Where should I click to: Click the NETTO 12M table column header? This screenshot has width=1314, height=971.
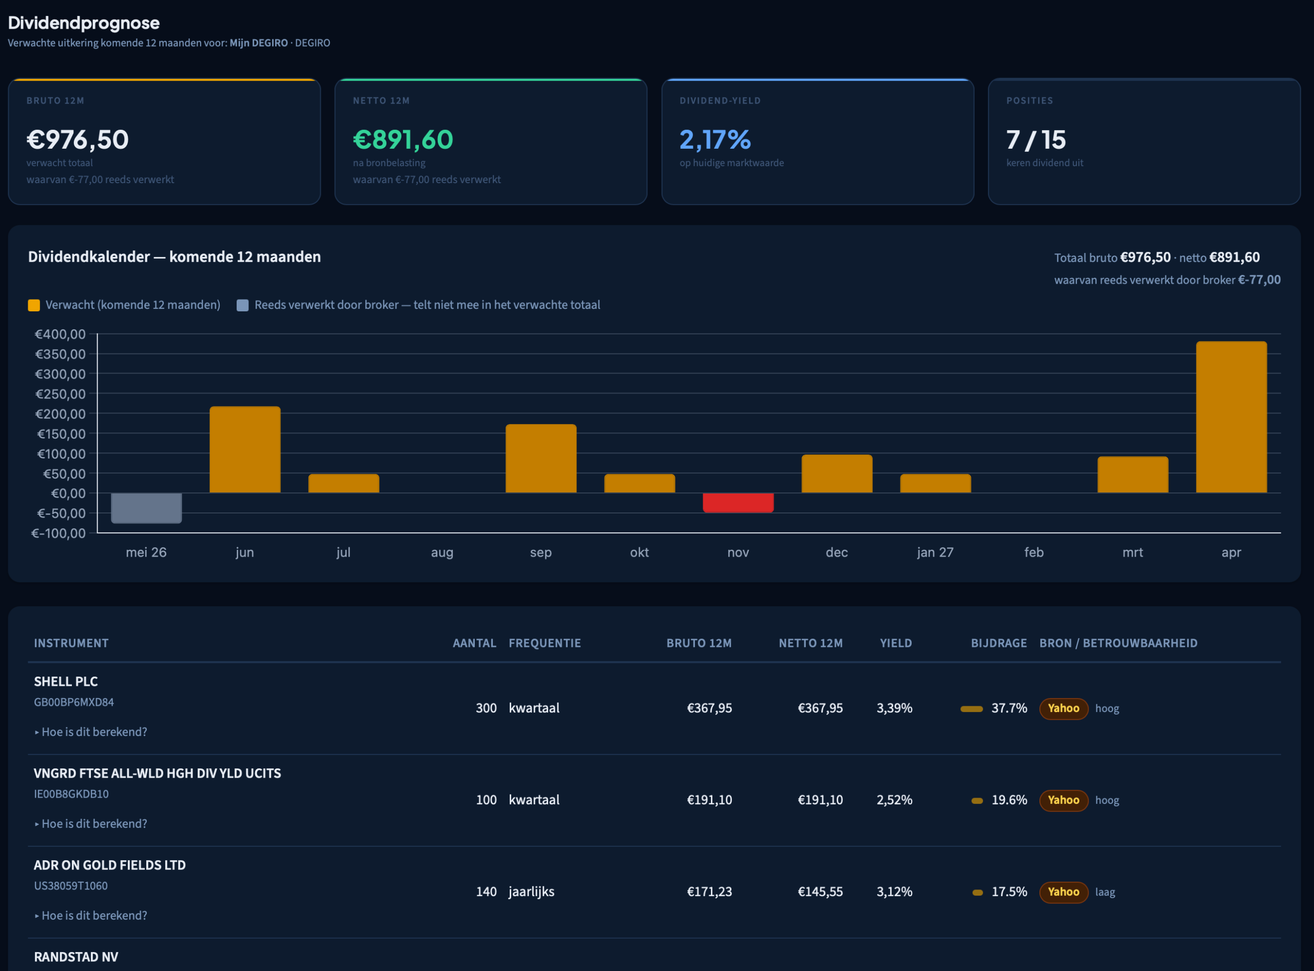pyautogui.click(x=811, y=643)
